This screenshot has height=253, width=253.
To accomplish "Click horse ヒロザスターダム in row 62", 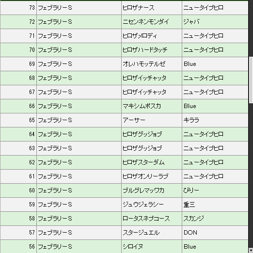I will coord(143,162).
